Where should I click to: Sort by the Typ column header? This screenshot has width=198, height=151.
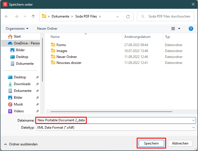[167, 37]
